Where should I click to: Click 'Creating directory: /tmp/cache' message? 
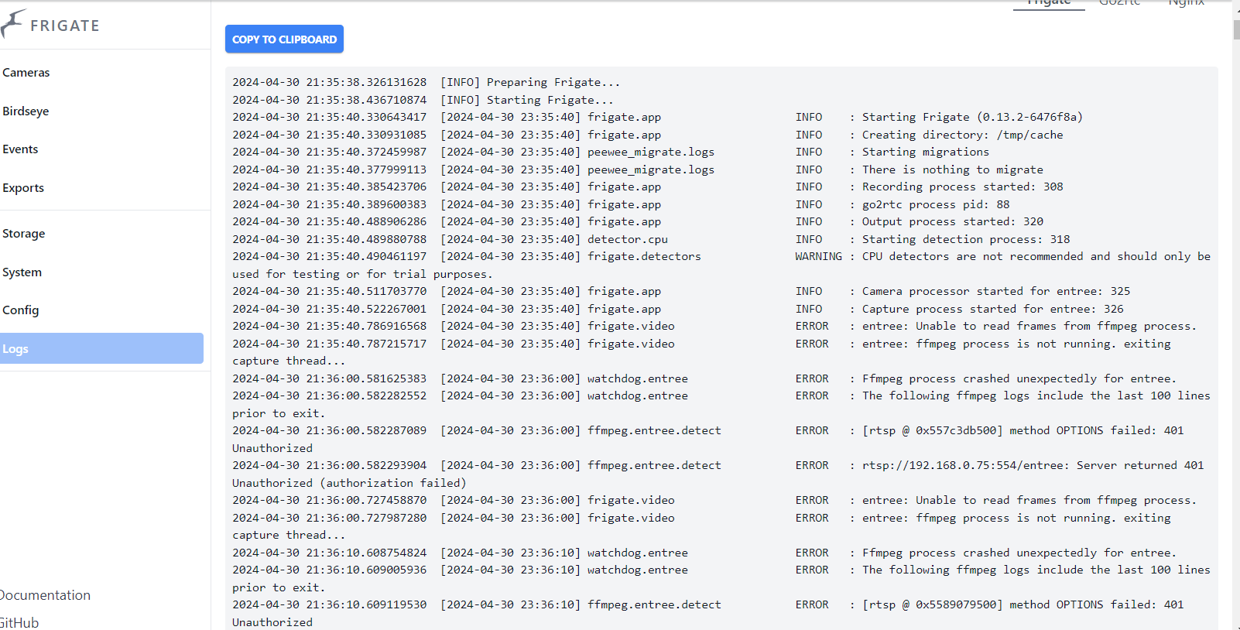963,135
